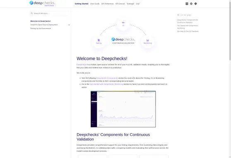Click the Testing icon in the diagram
Image resolution: width=231 pixels, height=158 pixels.
99,41
